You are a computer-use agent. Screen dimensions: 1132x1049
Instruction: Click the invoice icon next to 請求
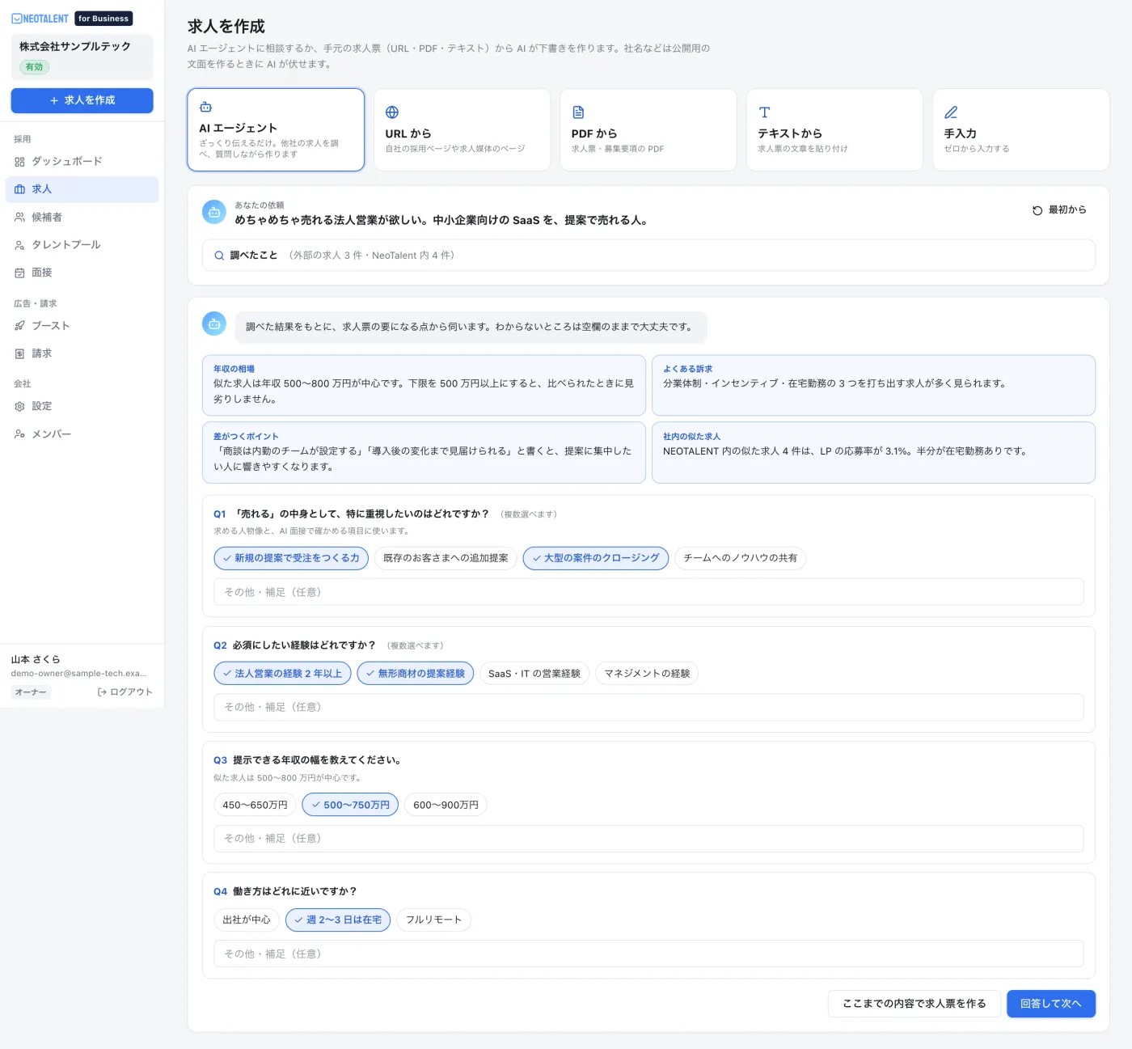tap(19, 354)
